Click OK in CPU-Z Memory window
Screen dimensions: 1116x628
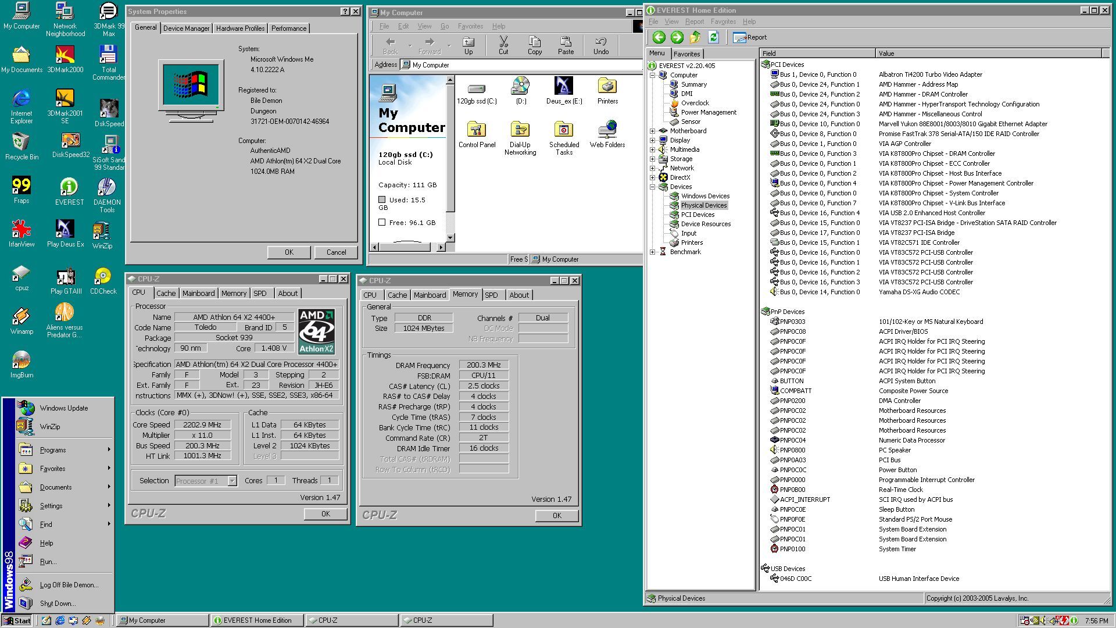[557, 516]
